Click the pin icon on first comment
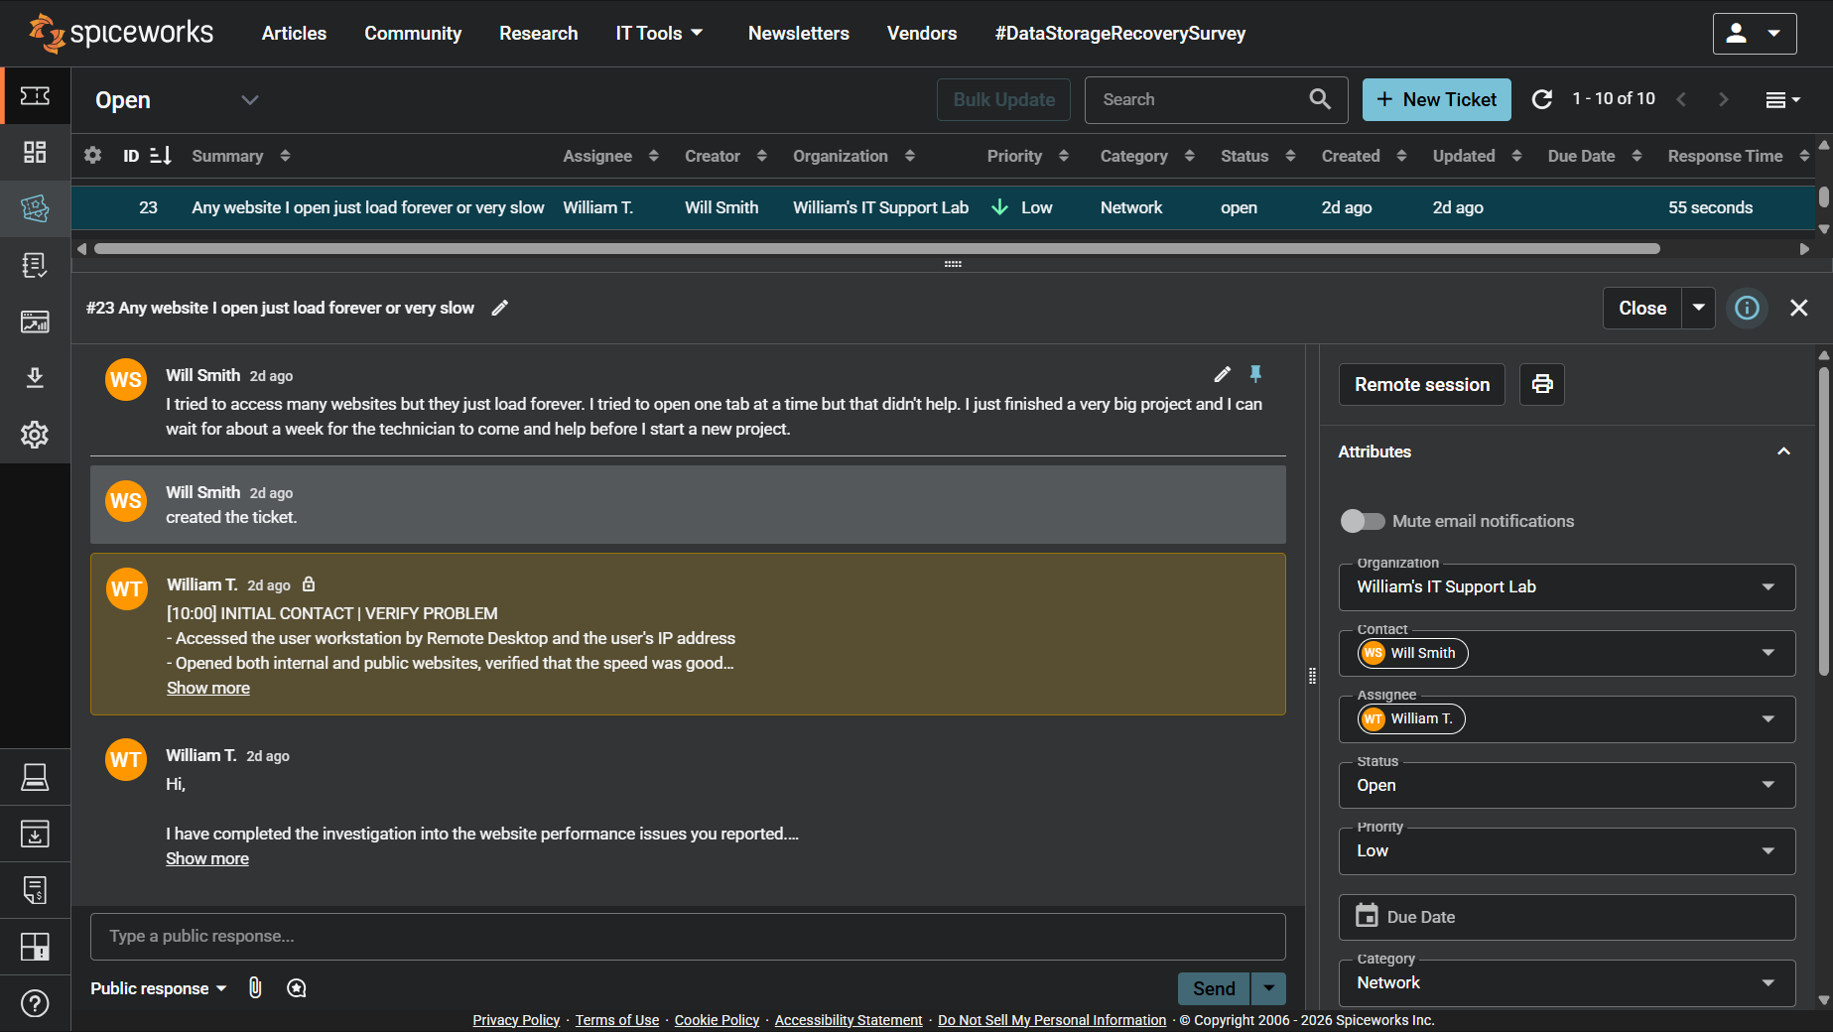 [x=1255, y=374]
